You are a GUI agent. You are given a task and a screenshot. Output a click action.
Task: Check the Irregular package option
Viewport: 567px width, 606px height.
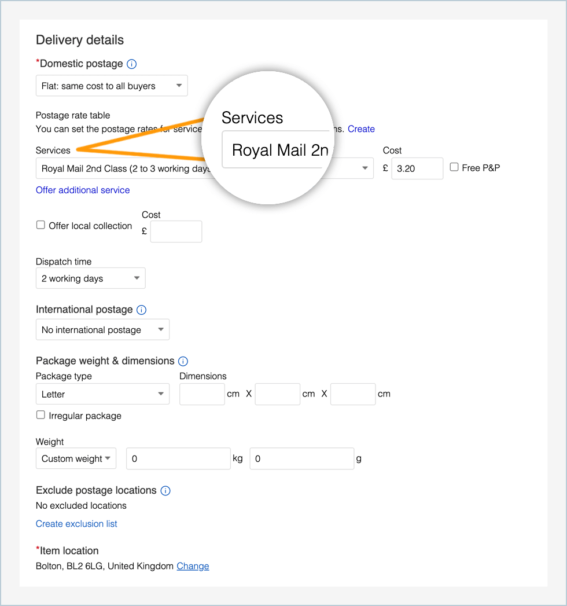(x=41, y=415)
